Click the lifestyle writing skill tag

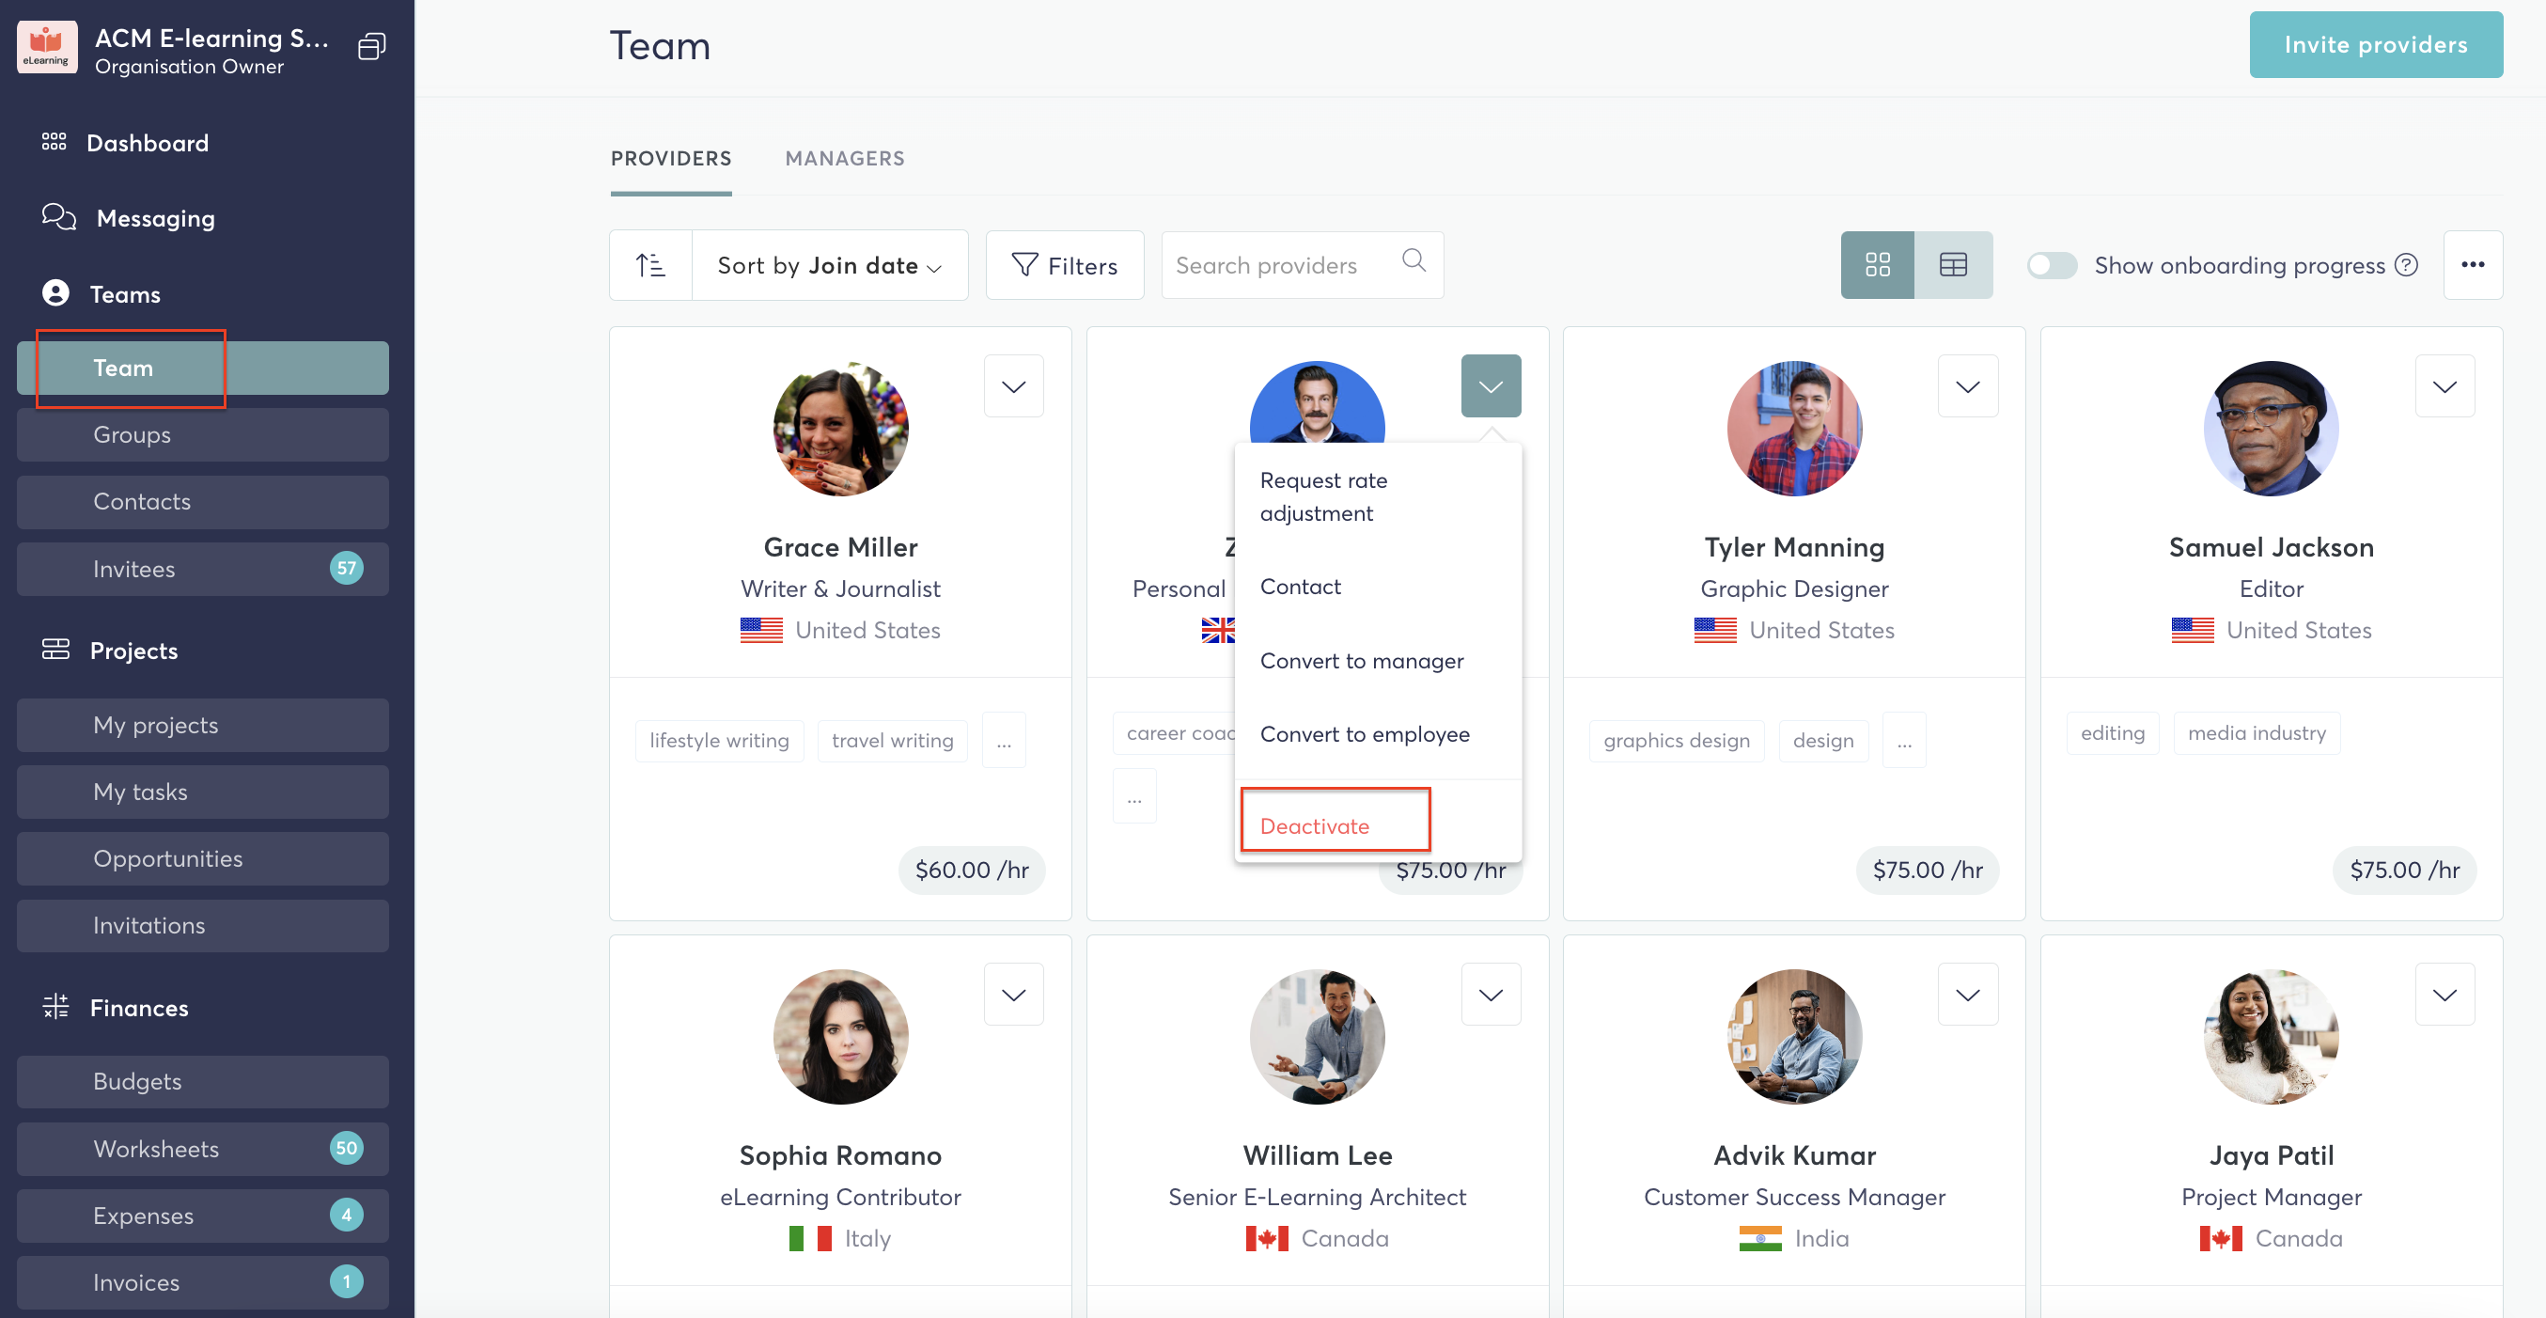tap(720, 741)
